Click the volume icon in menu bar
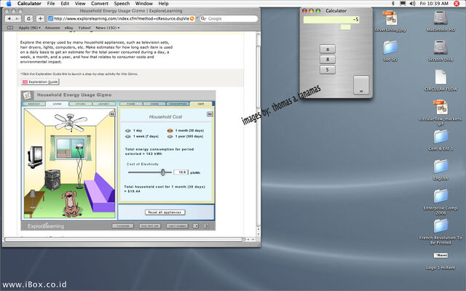Image resolution: width=466 pixels, height=291 pixels. pos(413,4)
